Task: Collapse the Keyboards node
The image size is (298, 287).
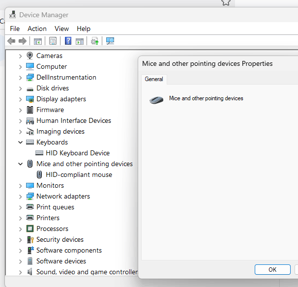Action: click(20, 142)
